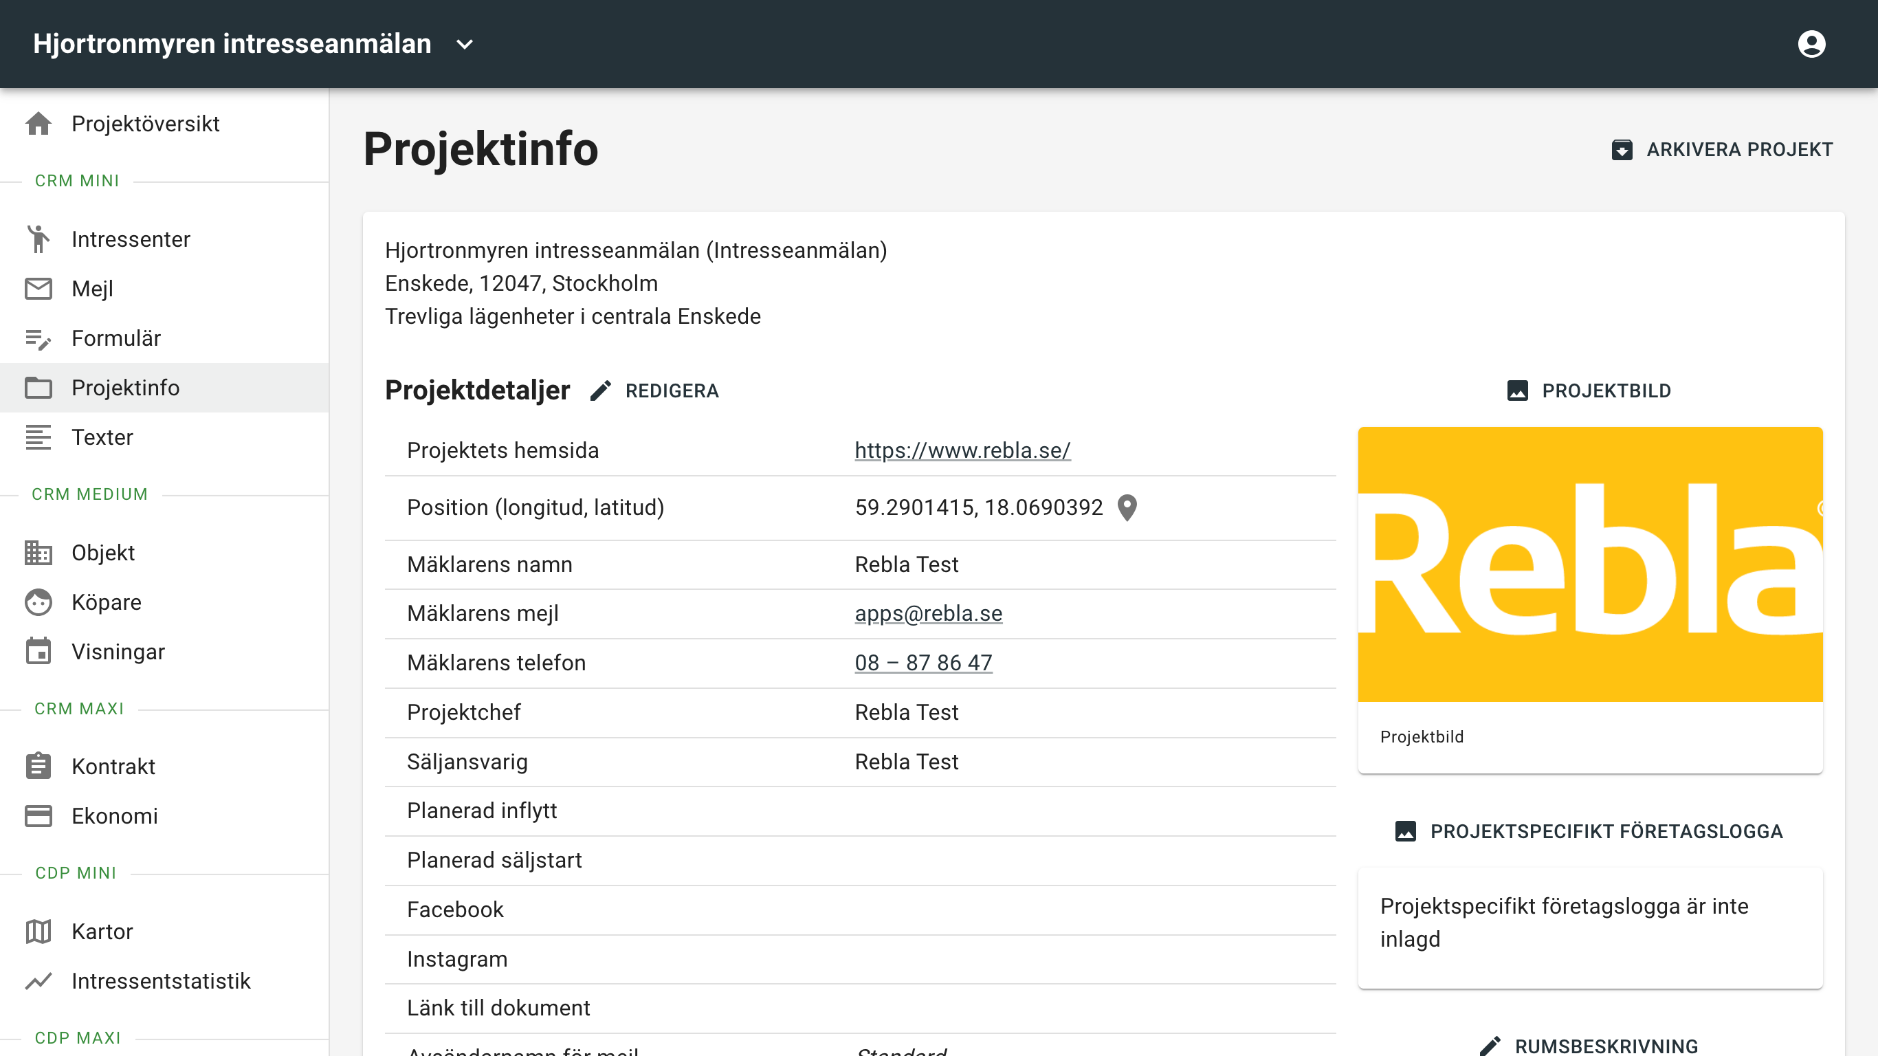The width and height of the screenshot is (1878, 1056).
Task: Select the Objekt building icon
Action: [38, 553]
